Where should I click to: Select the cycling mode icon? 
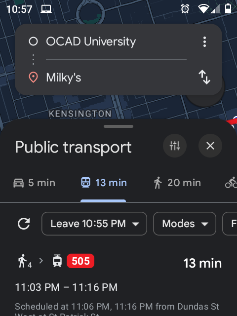tap(231, 183)
